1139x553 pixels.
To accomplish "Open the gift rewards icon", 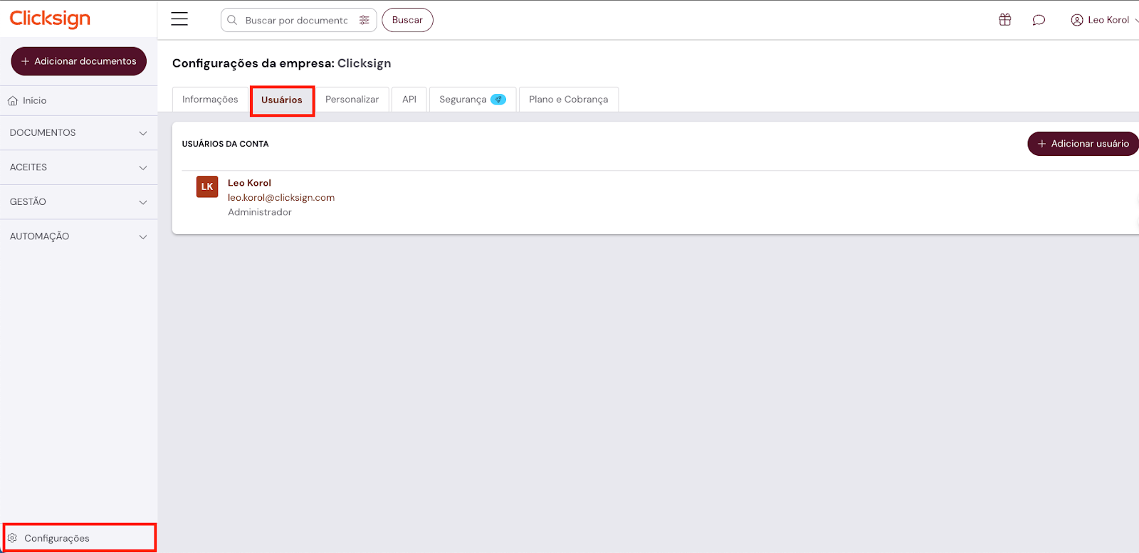I will click(1005, 20).
